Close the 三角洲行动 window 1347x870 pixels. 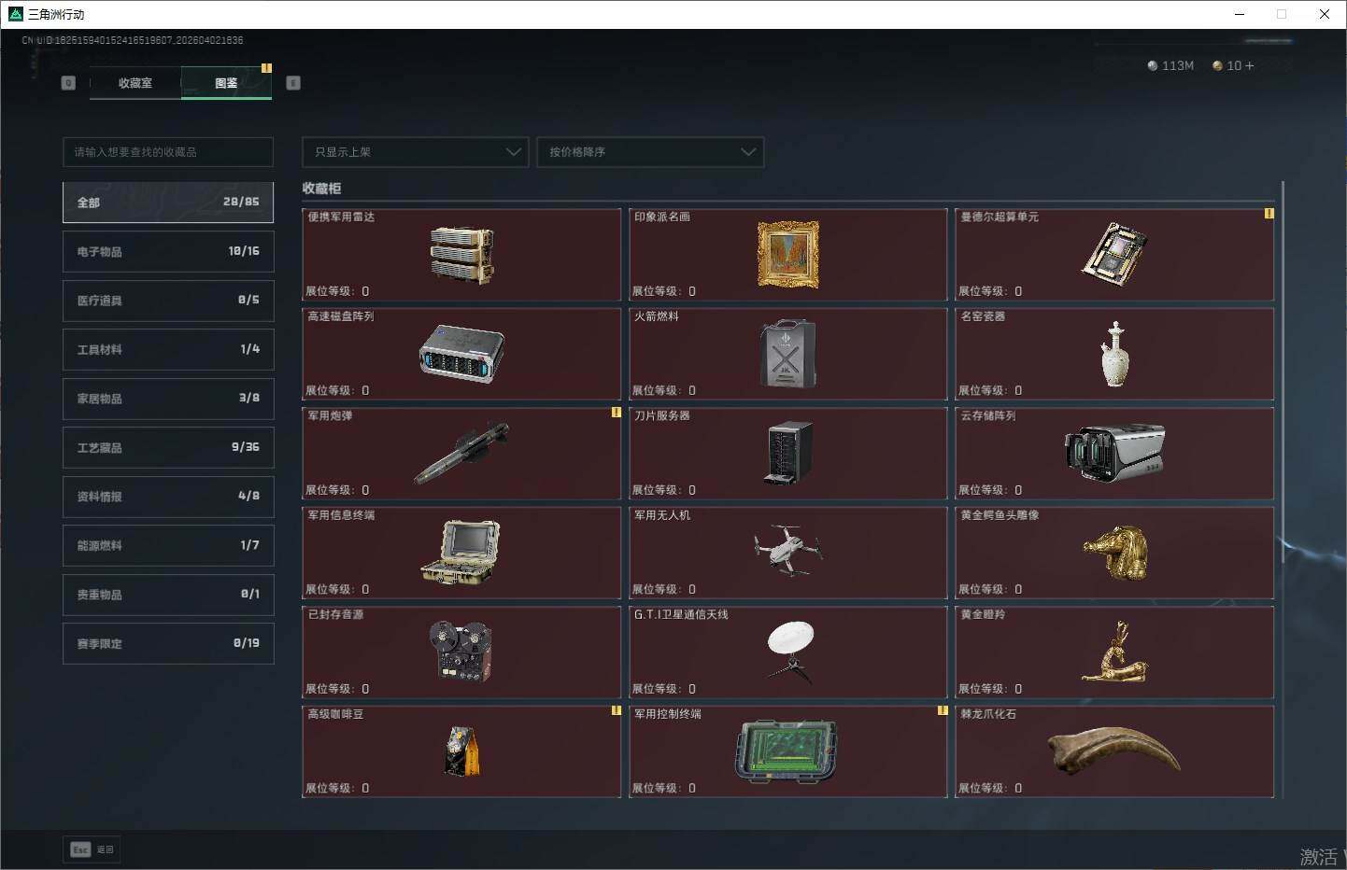click(x=1325, y=14)
